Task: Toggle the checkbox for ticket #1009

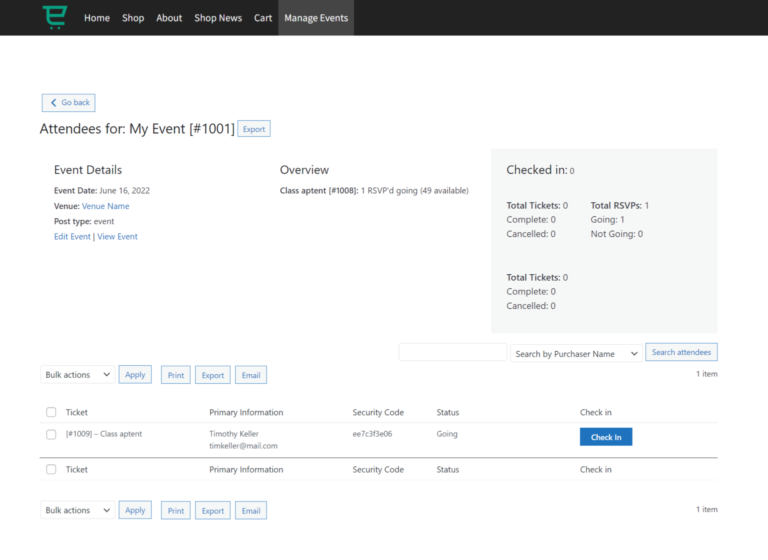Action: pos(51,434)
